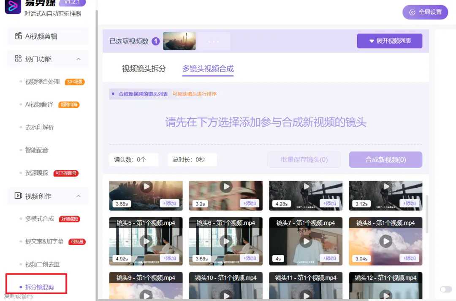The width and height of the screenshot is (456, 301).
Task: Play the 3.68s first-row clip
Action: [x=146, y=186]
